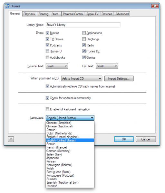Viewport: 165px width, 193px height.
Task: Open the Parental Control tab
Action: [73, 14]
